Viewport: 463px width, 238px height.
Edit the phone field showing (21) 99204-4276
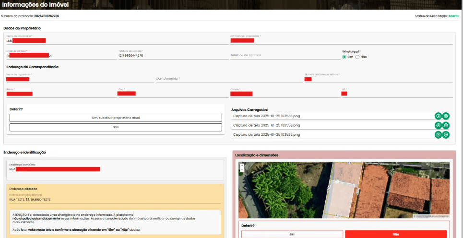pos(173,54)
